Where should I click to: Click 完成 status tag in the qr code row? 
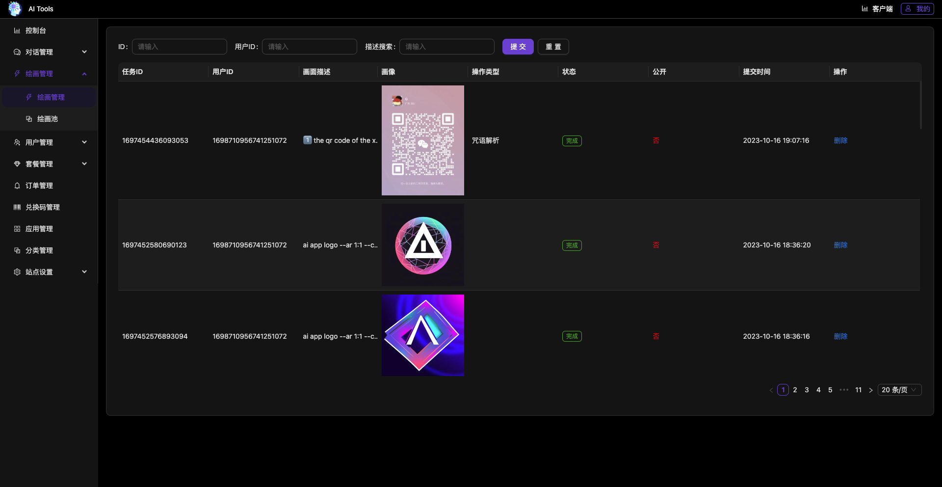pos(572,141)
